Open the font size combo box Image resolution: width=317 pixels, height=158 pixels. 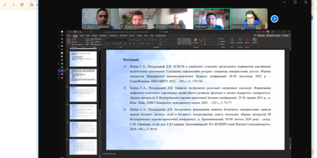coord(126,40)
